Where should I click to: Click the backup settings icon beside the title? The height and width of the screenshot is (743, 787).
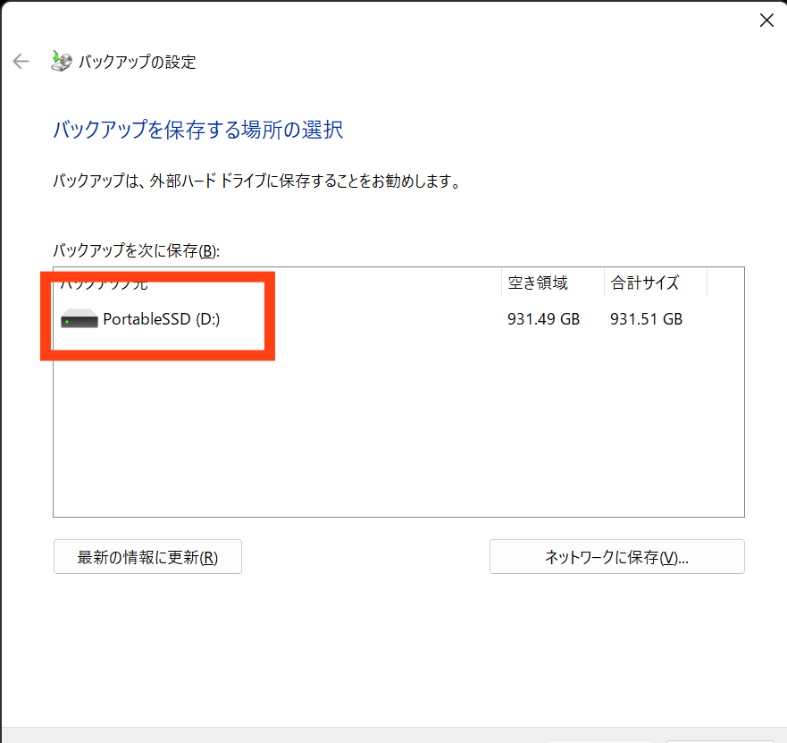[x=61, y=61]
